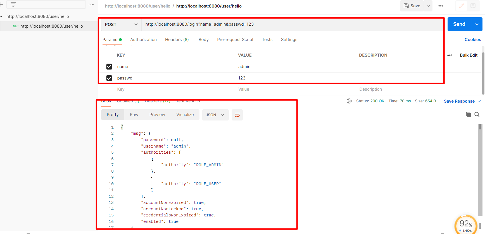485x234 pixels.
Task: Open the Headers (8) tab
Action: coord(177,40)
